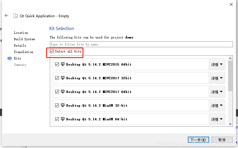The width and height of the screenshot is (238, 148).
Task: Click the Qt Quick Application project icon
Action: pos(15,16)
